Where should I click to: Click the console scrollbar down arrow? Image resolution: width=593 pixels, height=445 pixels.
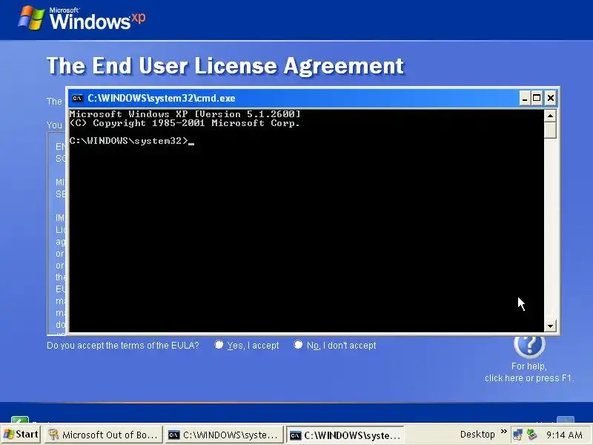pyautogui.click(x=550, y=326)
